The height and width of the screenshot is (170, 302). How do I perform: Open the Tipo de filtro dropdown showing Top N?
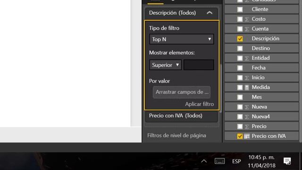click(181, 39)
